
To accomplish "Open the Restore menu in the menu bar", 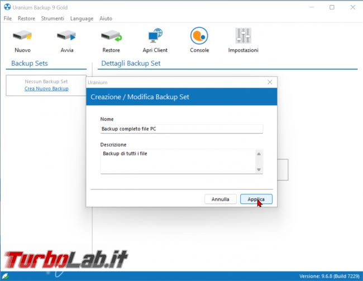I will [26, 18].
